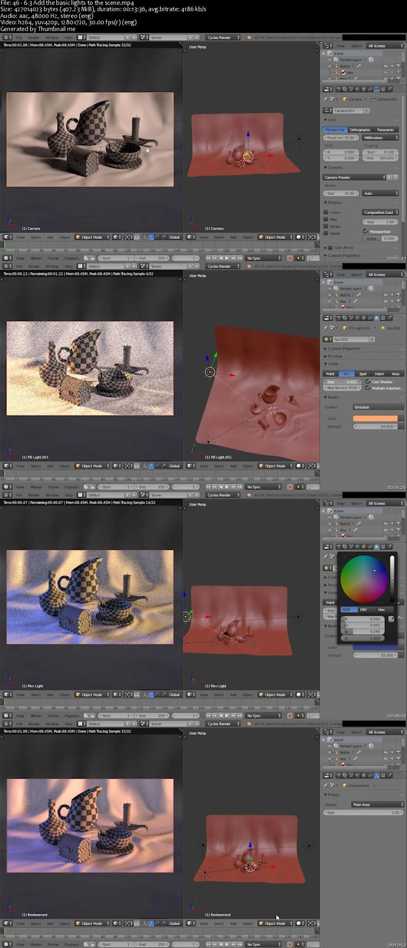The image size is (407, 948).
Task: Open the Texture properties tab in the Sun.002 panel
Action: click(383, 318)
